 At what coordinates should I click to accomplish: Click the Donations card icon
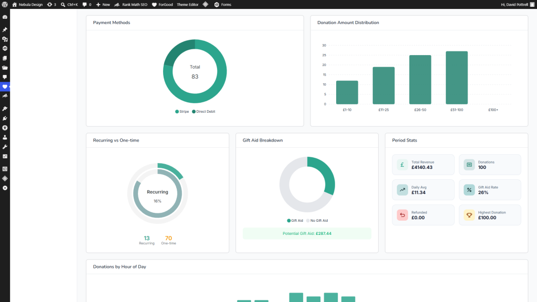click(469, 165)
